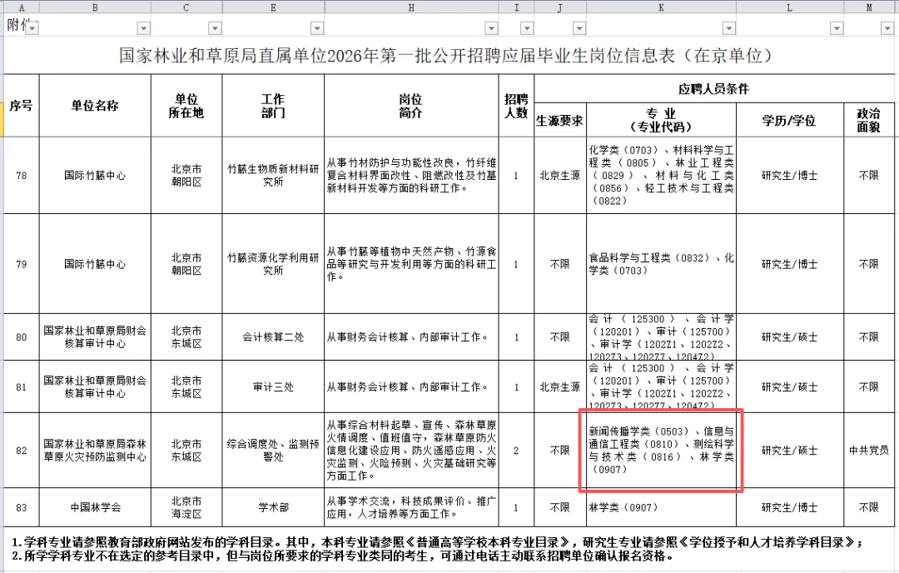The image size is (899, 573).
Task: Select the column header letter K
Action: [x=660, y=7]
